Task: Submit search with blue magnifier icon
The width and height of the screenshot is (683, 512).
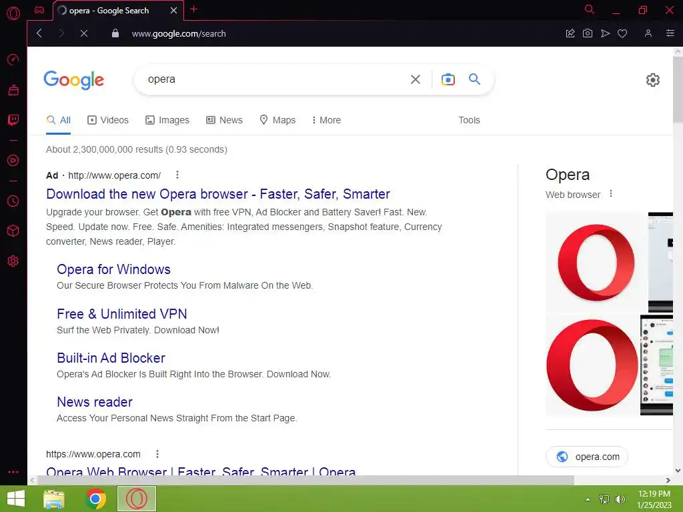Action: click(x=474, y=79)
